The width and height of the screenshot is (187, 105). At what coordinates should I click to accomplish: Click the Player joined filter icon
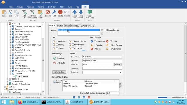(15, 76)
